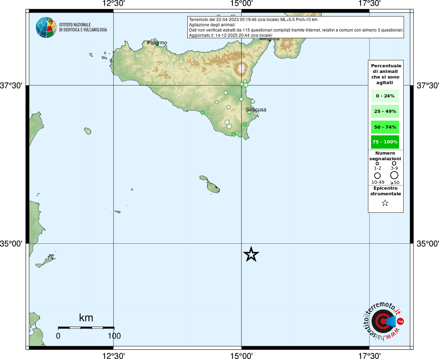Click the ≥50 reports circle in the legend
The width and height of the screenshot is (439, 359).
tap(394, 175)
